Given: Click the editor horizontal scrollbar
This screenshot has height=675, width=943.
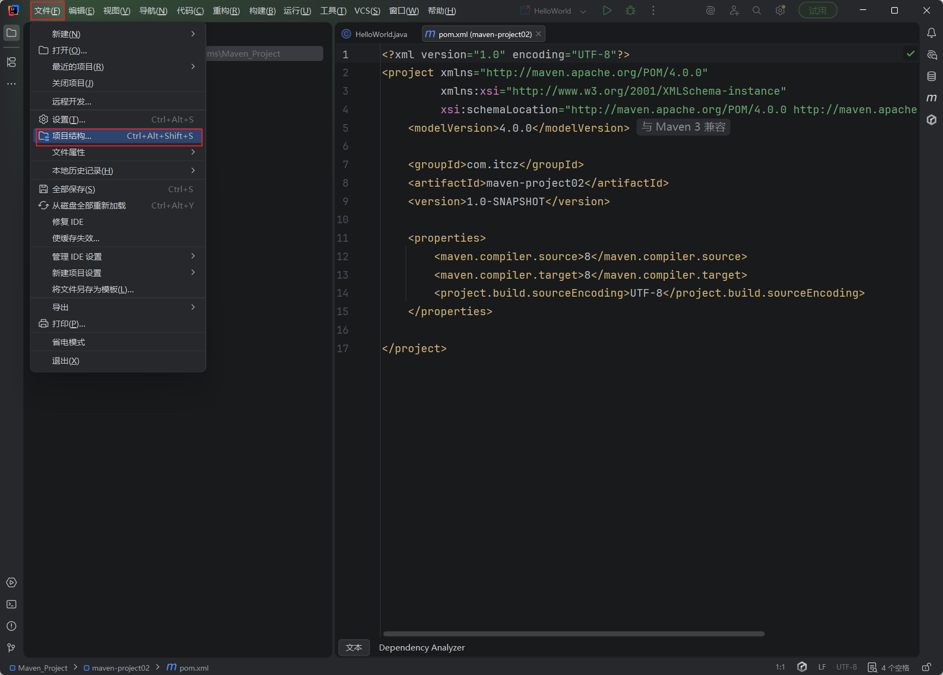Looking at the screenshot, I should point(574,634).
